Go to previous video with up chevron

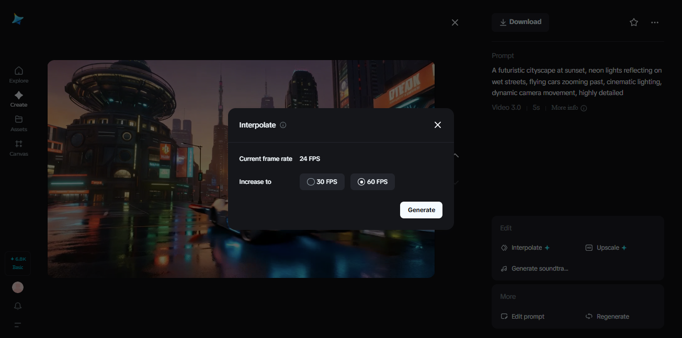click(456, 155)
